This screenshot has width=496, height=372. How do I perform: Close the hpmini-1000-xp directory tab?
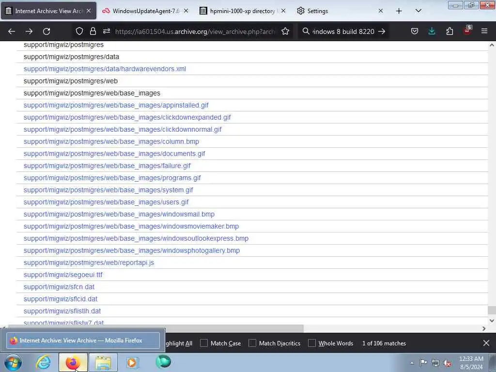click(x=283, y=11)
